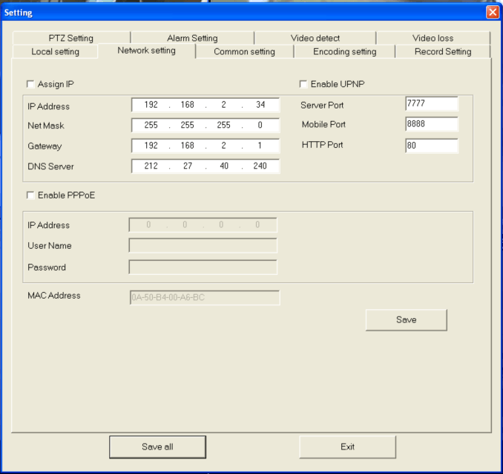Screen dimensions: 503x474
Task: Click the PPPoE User Name field
Action: point(203,245)
